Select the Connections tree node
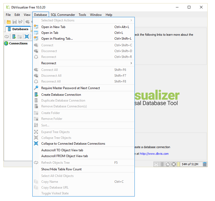Screen dimensions: 215x201 click(x=18, y=43)
